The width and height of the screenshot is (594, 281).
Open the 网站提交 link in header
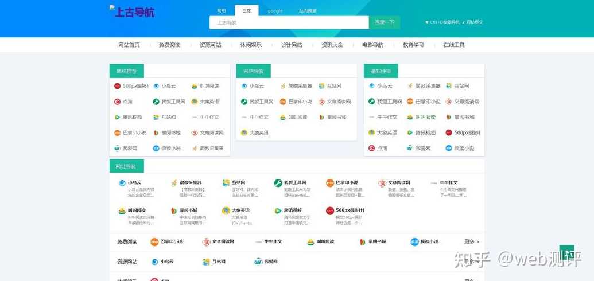[473, 22]
